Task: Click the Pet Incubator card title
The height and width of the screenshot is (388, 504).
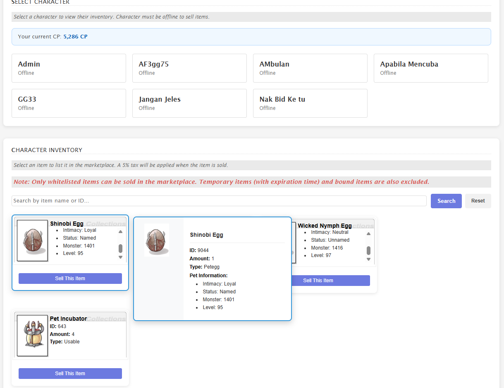Action: pyautogui.click(x=68, y=319)
